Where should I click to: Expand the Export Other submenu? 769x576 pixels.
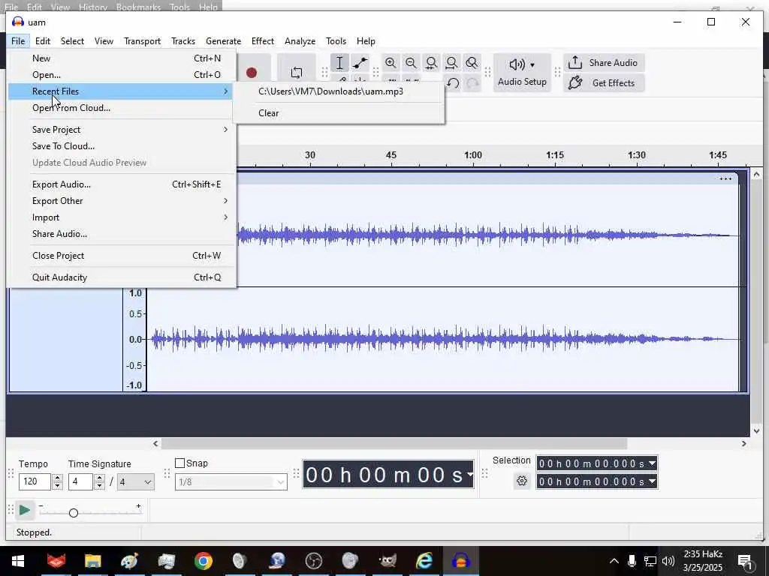pos(122,201)
